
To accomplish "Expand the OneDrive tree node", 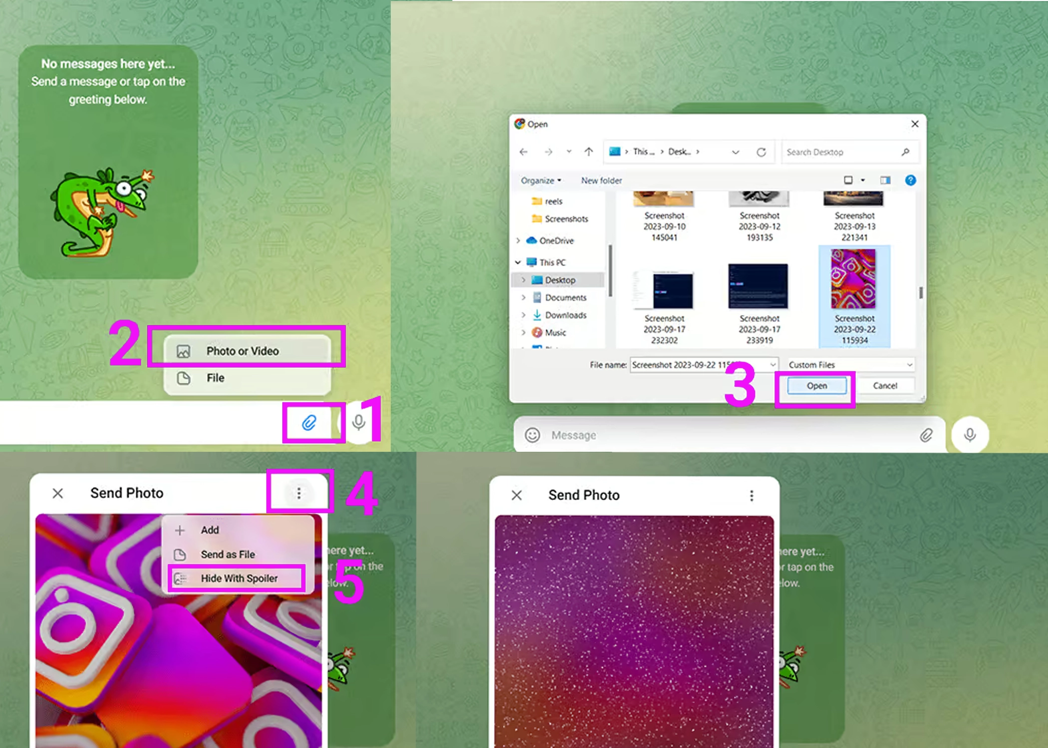I will (x=518, y=240).
